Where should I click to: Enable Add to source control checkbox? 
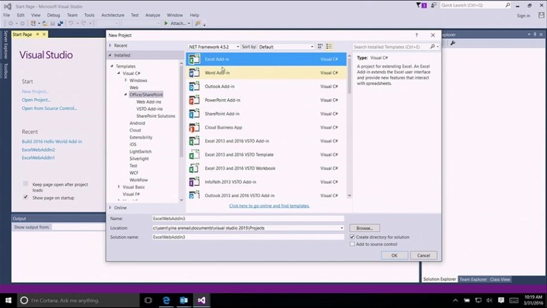[x=352, y=244]
